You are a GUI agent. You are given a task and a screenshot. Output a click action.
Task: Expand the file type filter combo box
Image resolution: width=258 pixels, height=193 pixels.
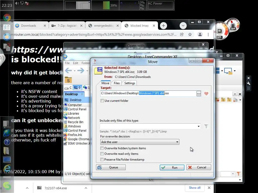[199, 126]
